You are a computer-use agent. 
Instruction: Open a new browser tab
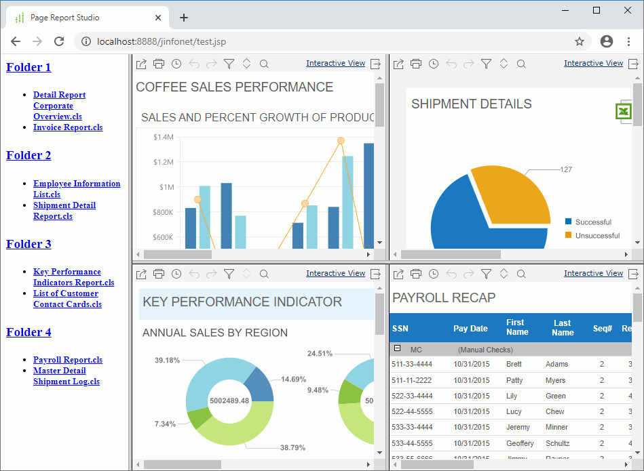[x=184, y=18]
